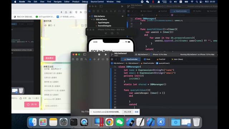Switch to ViewController tab in back Xcode window

(180, 11)
